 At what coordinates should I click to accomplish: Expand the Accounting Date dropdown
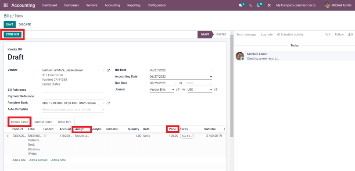pos(211,77)
